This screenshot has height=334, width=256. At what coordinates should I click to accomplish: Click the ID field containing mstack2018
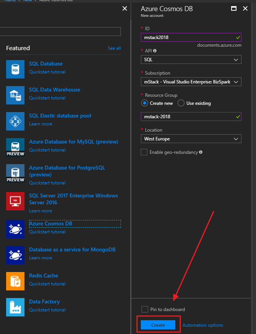point(191,37)
